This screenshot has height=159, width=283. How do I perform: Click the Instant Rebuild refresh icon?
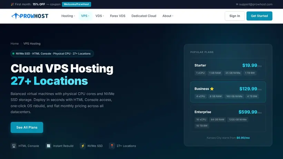coord(48,146)
